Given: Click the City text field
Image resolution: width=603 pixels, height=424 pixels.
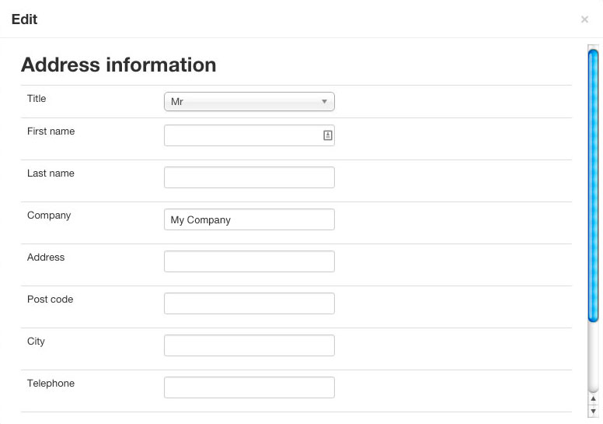Looking at the screenshot, I should (249, 345).
